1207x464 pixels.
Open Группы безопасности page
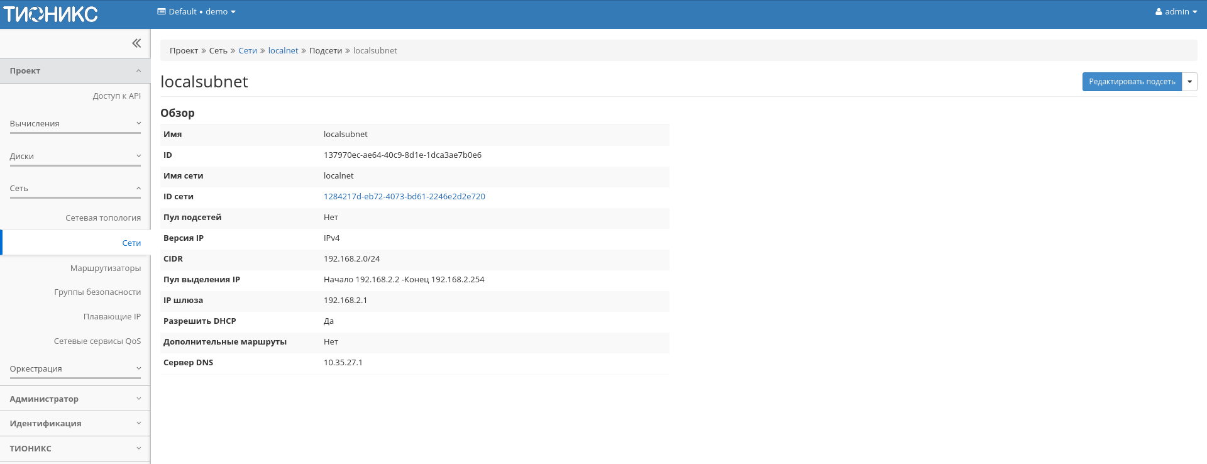tap(97, 292)
